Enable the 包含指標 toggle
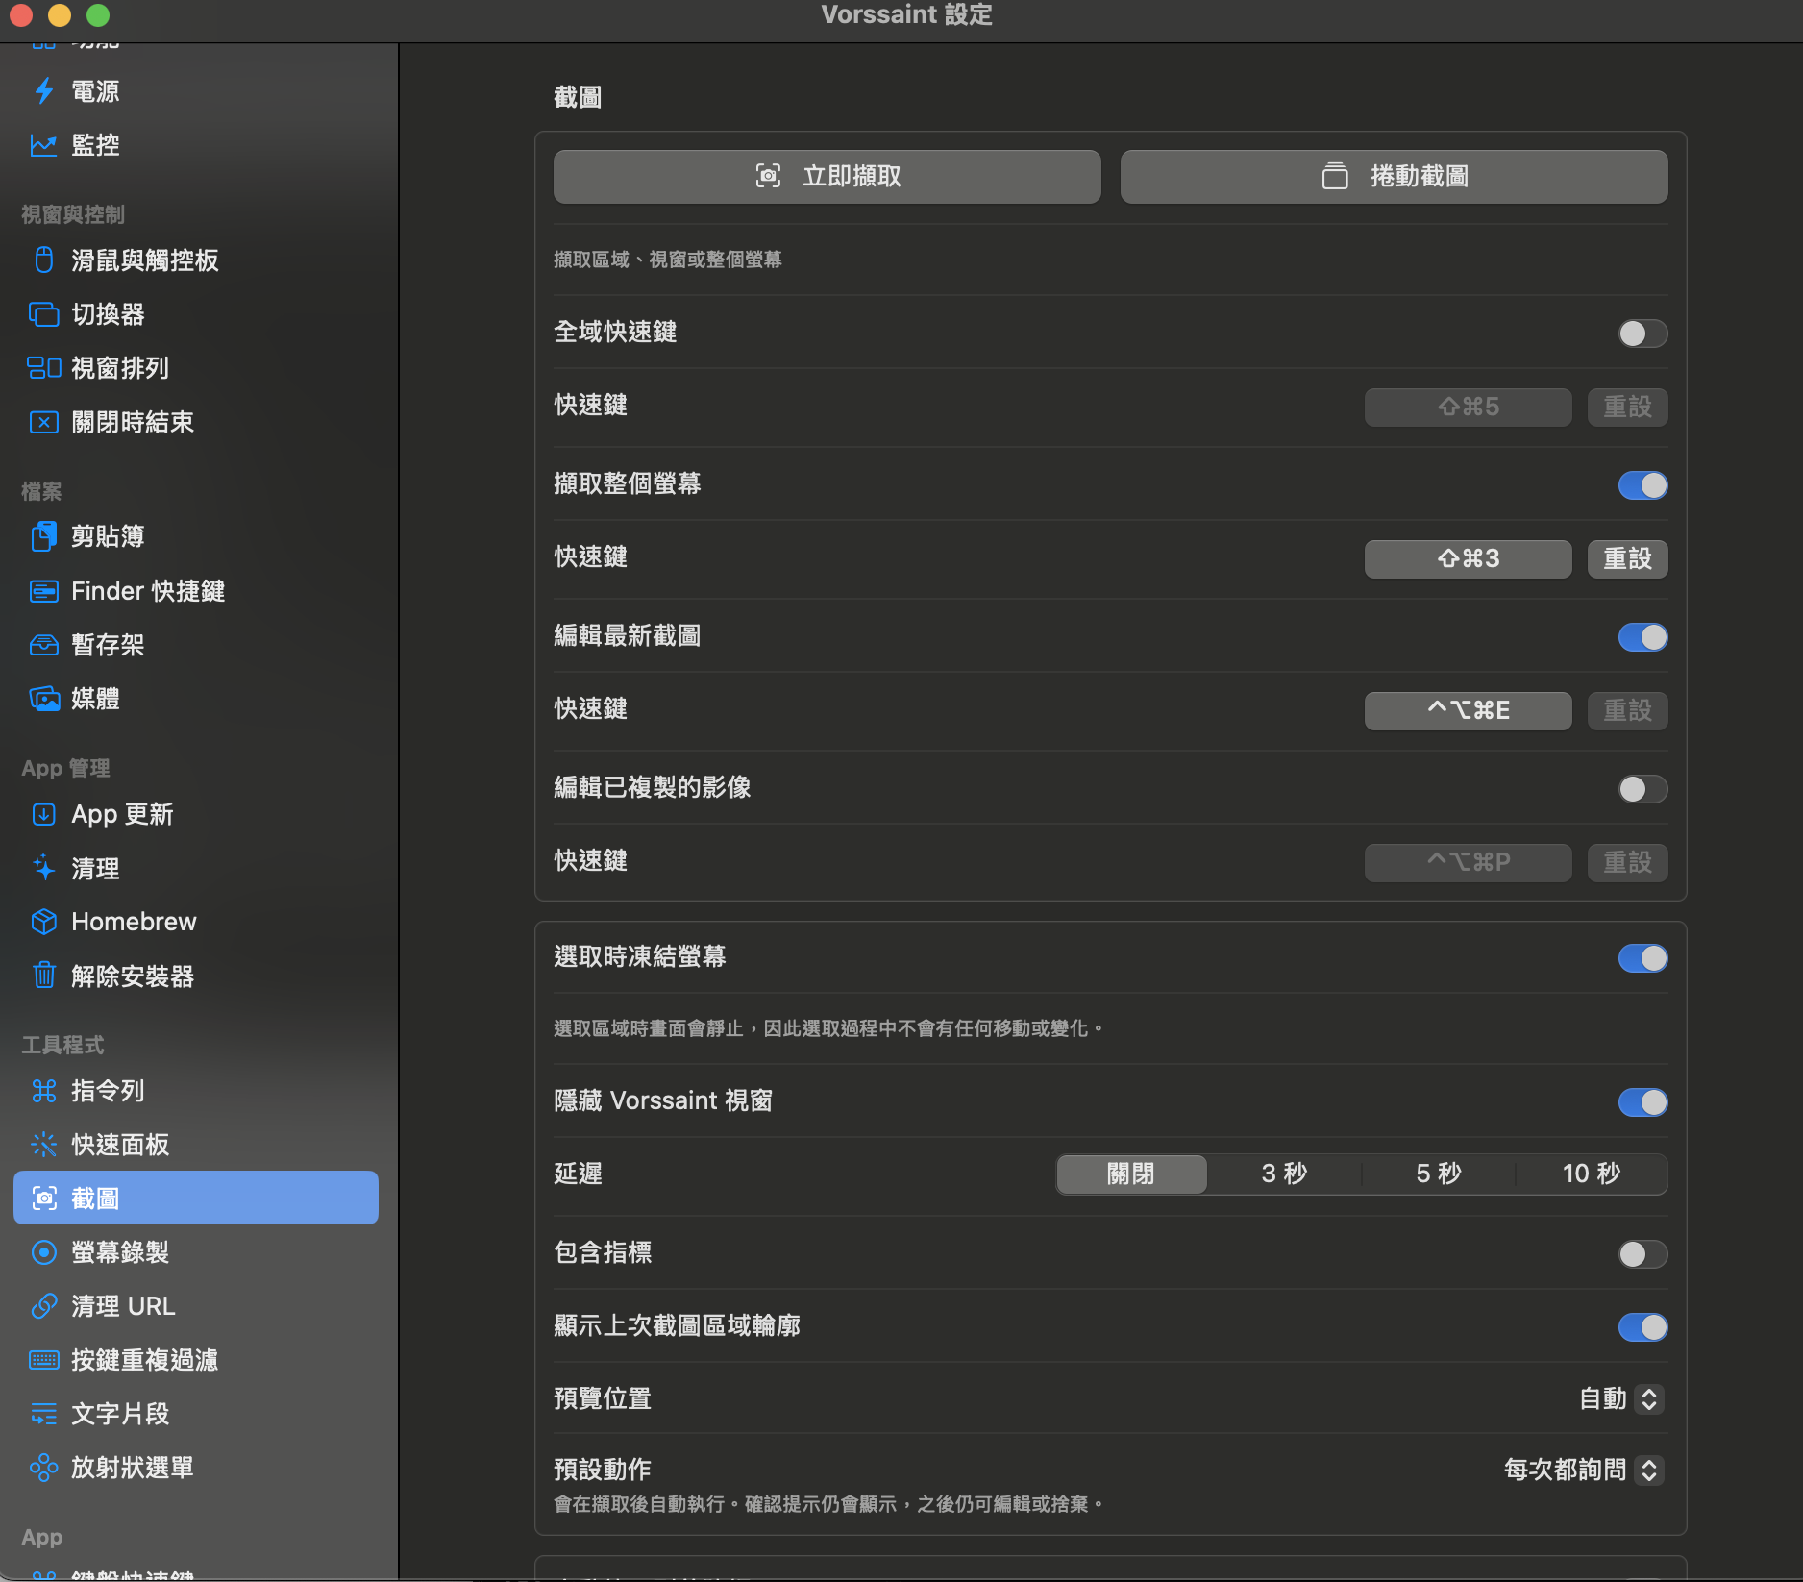Screen dimensions: 1803x1582 [x=1642, y=1254]
